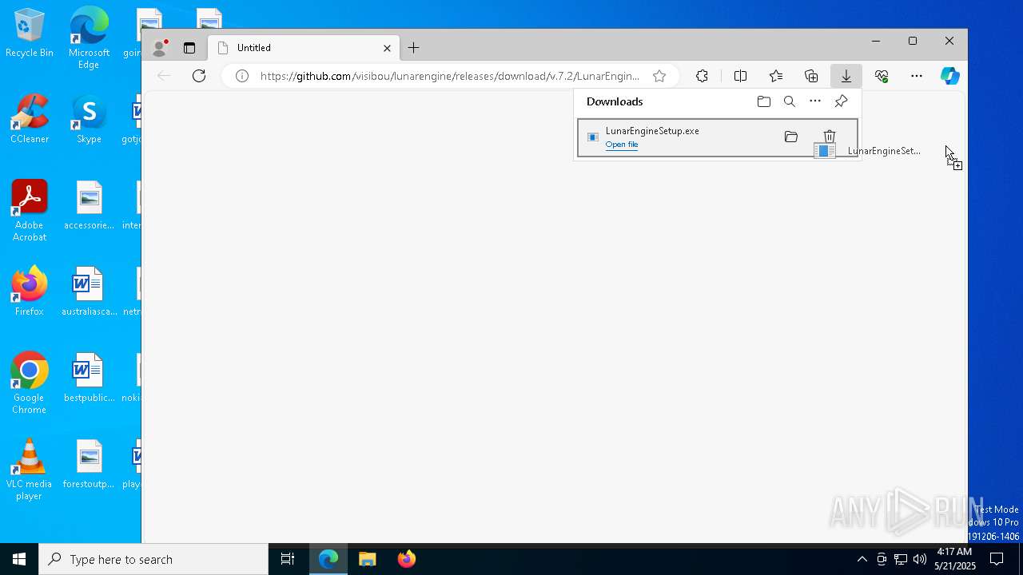Toggle split screen view icon
The height and width of the screenshot is (575, 1023).
741,76
